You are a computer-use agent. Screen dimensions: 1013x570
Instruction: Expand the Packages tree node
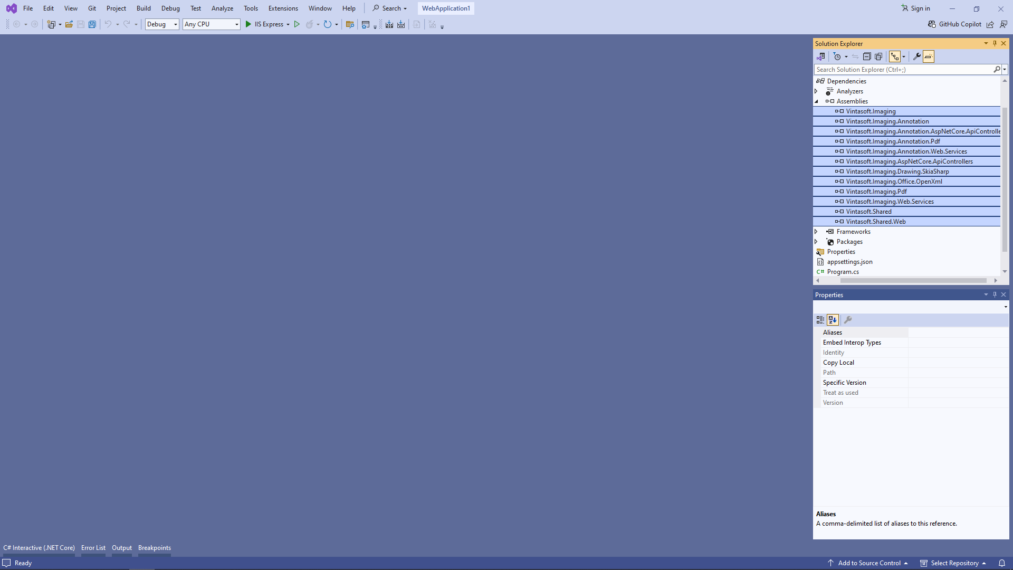pyautogui.click(x=816, y=242)
